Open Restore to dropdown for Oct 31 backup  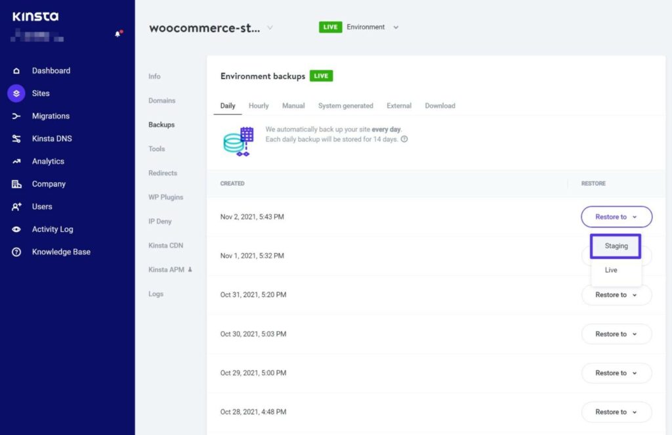[616, 295]
